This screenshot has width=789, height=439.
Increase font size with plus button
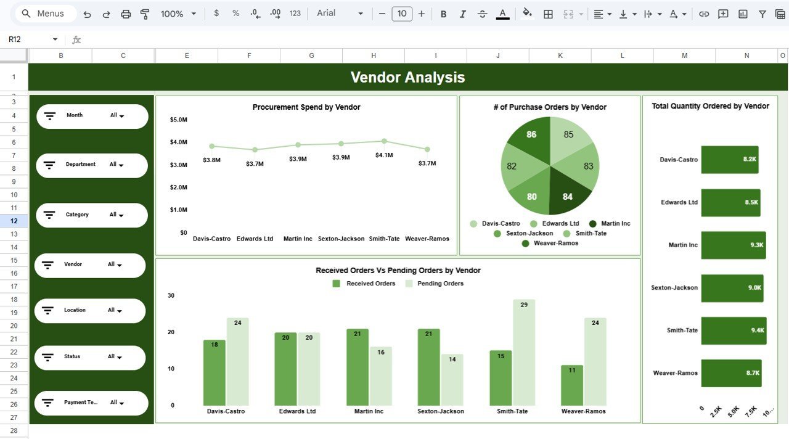422,14
